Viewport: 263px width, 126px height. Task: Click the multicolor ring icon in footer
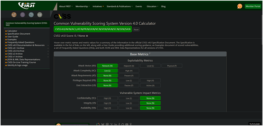coord(98,124)
